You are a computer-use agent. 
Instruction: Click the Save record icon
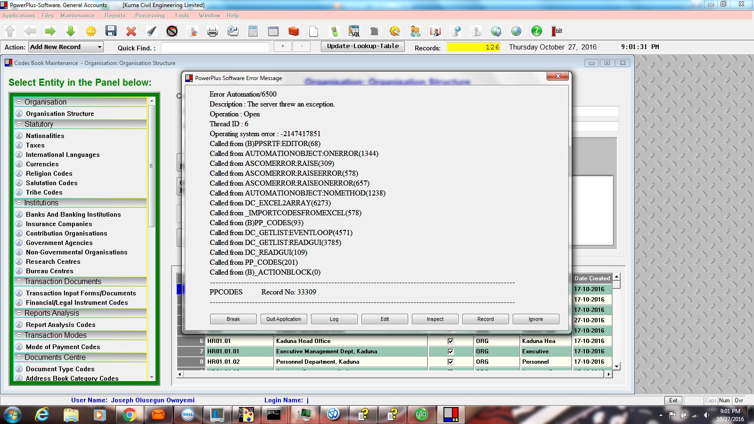coord(112,31)
